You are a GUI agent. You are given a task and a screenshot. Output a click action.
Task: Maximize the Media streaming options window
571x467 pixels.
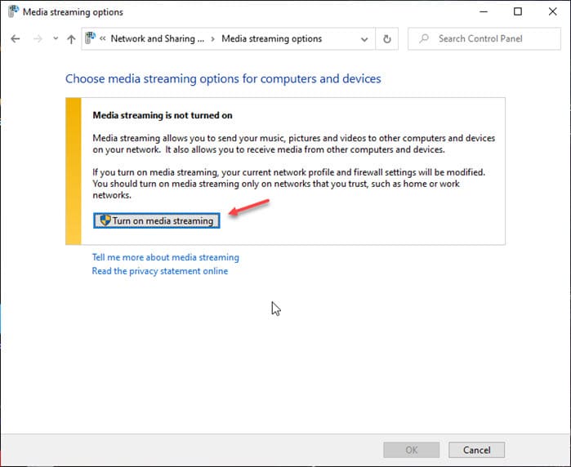tap(517, 11)
